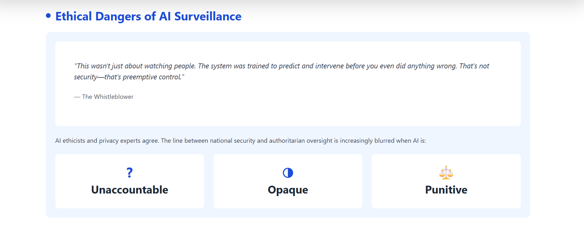Open the Opaque card

pyautogui.click(x=288, y=181)
